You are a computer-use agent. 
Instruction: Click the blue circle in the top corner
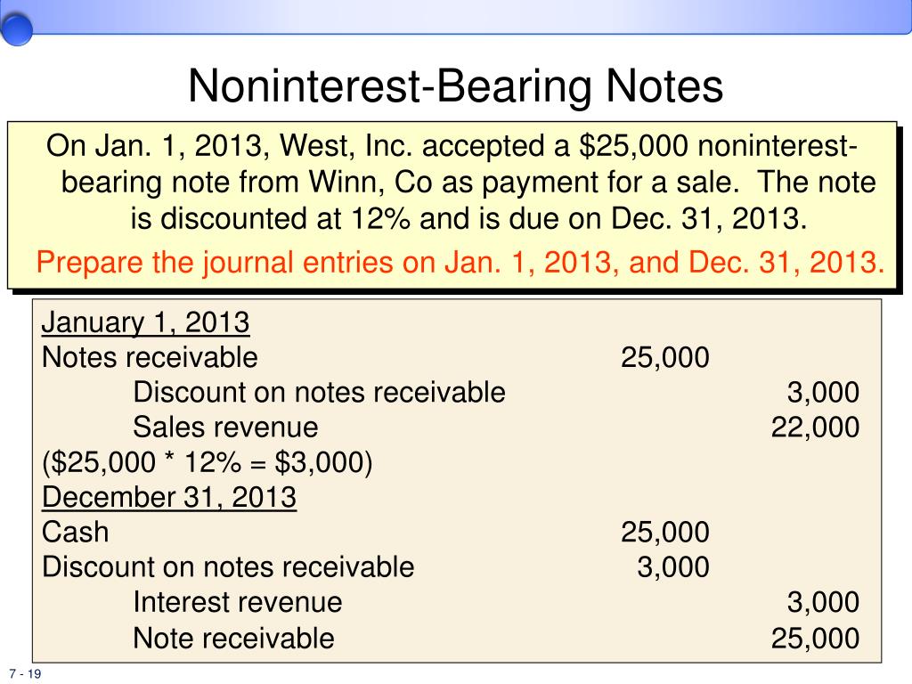point(16,29)
